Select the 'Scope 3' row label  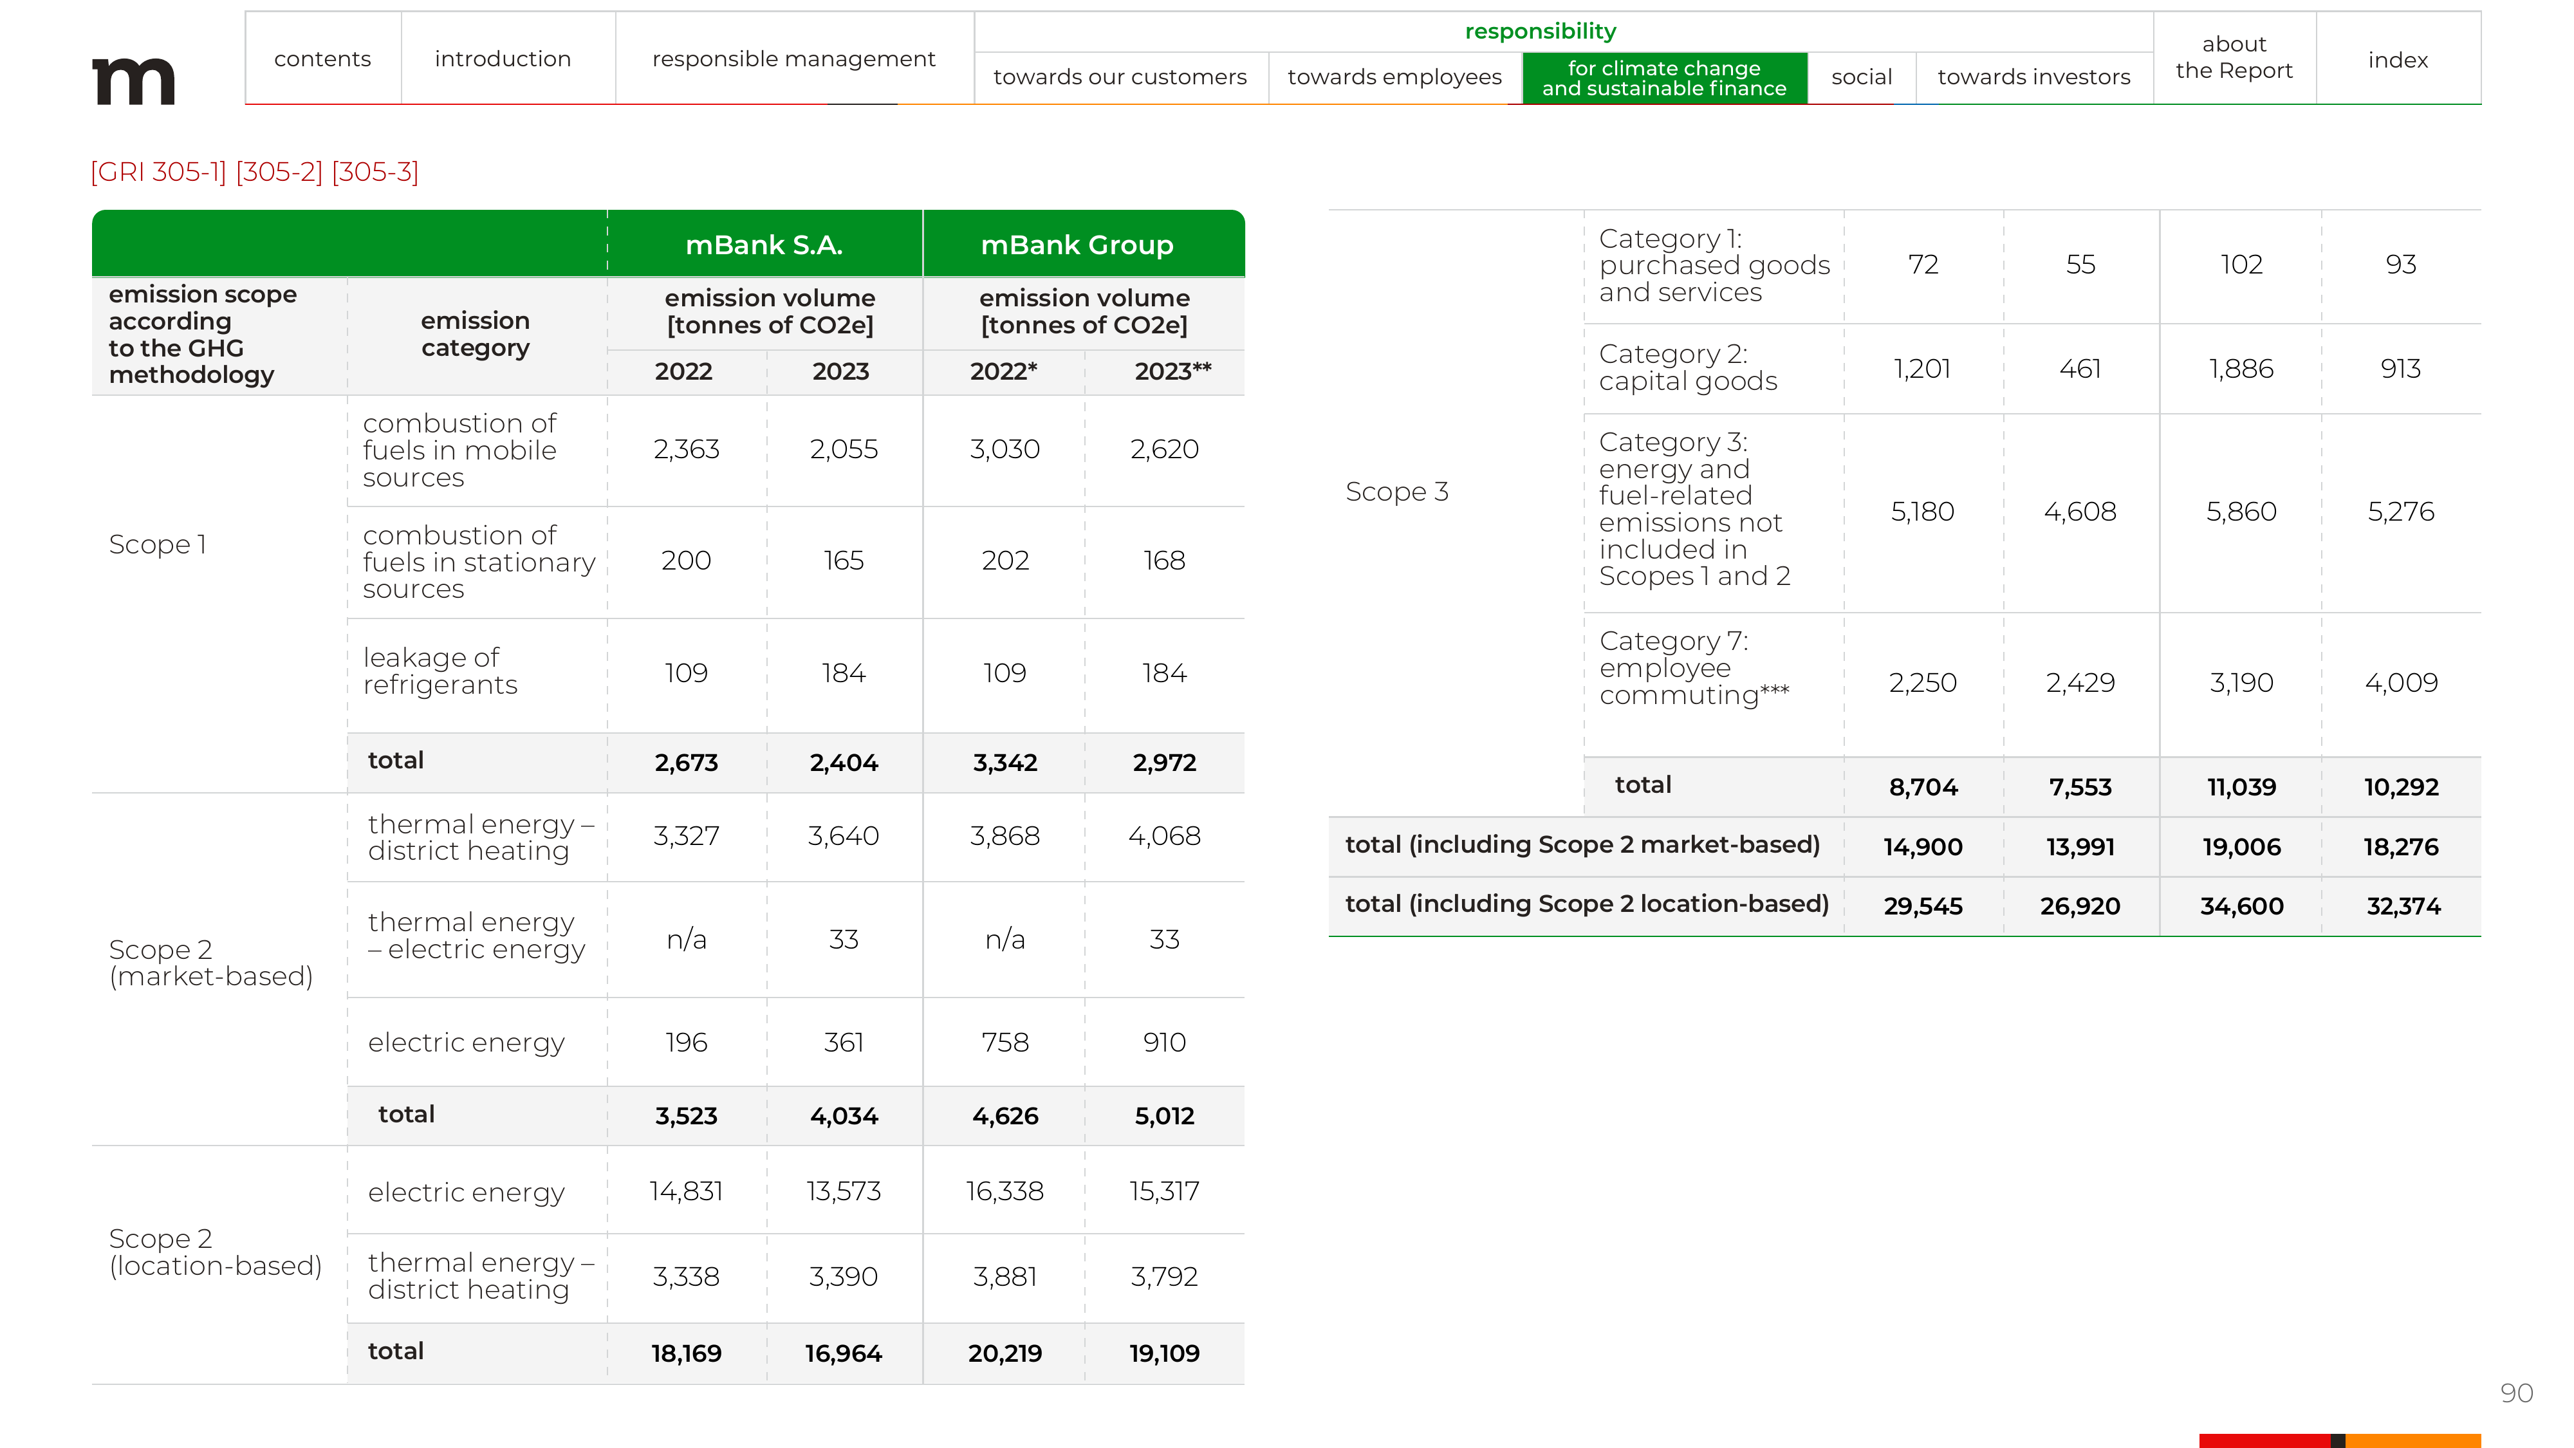click(1397, 492)
